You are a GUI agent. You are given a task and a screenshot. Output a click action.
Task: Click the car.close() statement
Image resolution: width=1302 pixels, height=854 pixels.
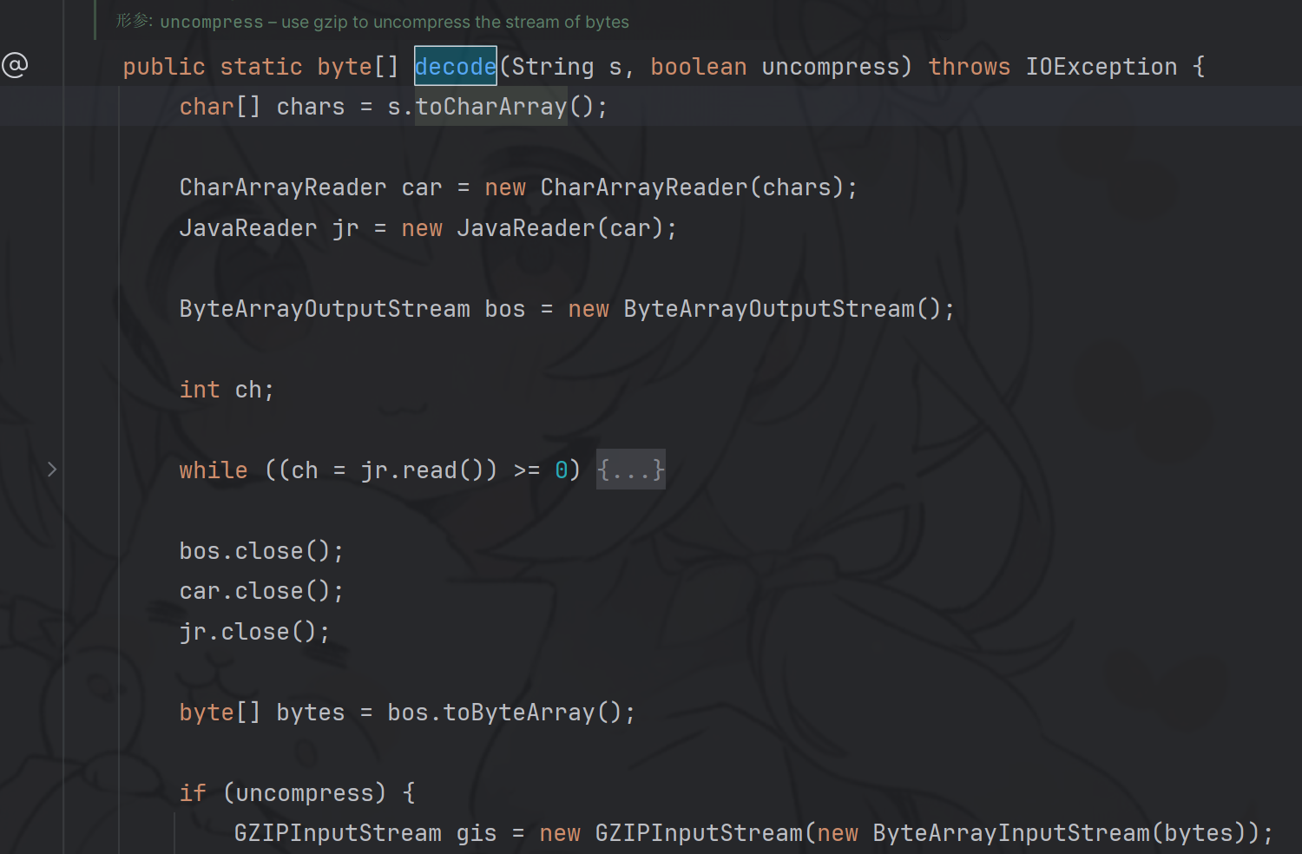[x=260, y=591]
